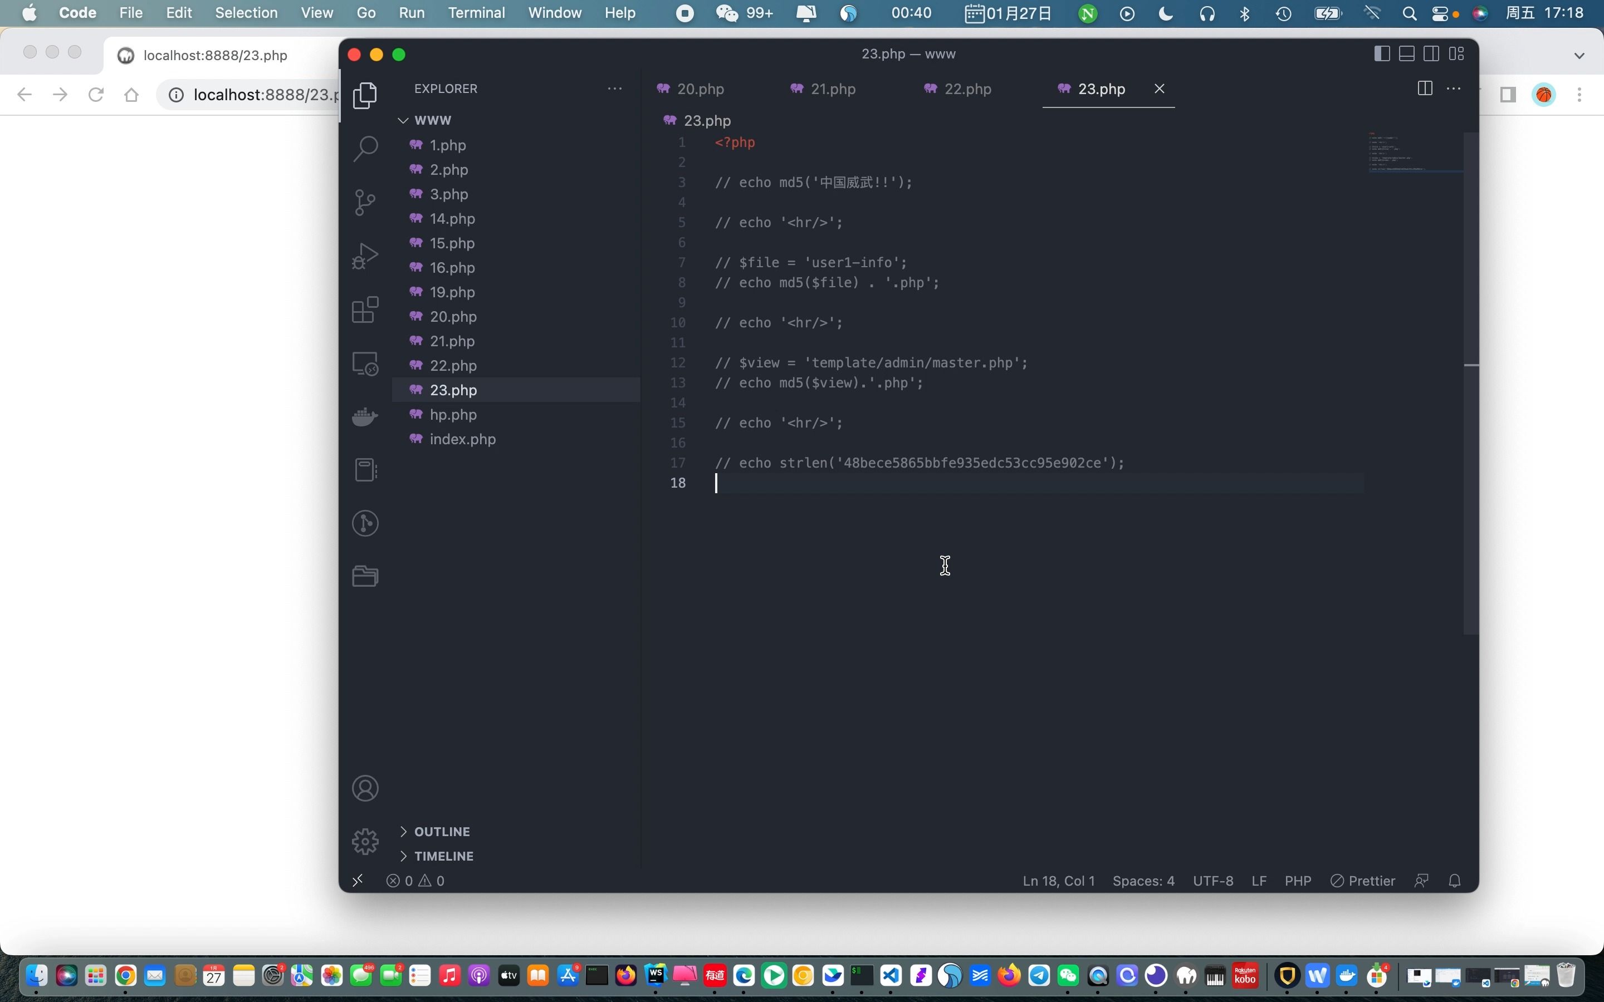Open the Docker view in activity bar

coord(365,417)
